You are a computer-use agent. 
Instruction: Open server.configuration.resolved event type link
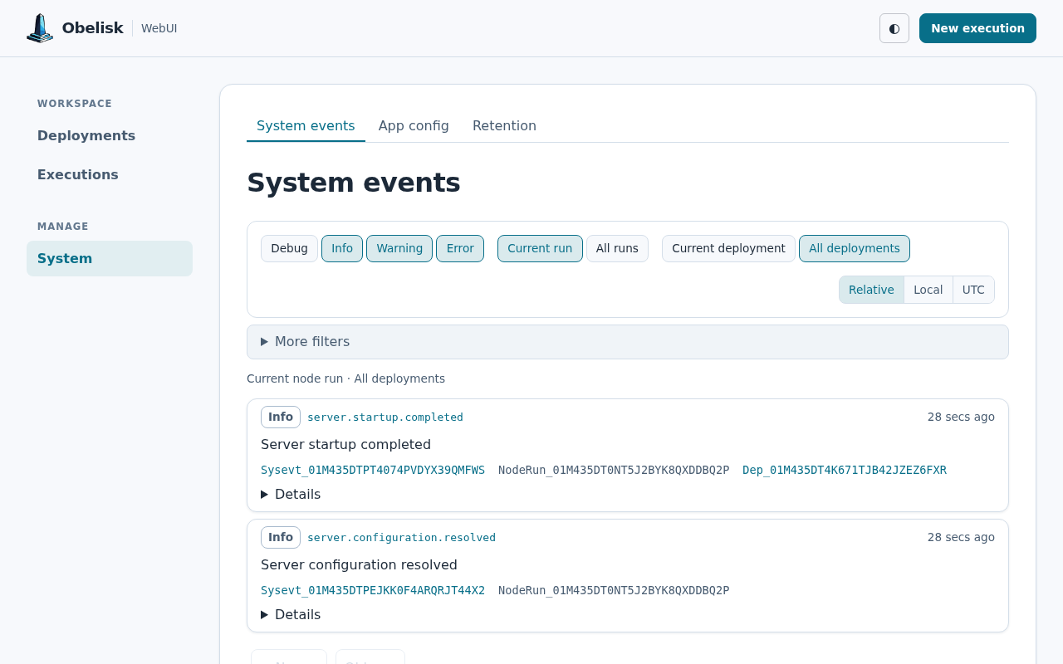(x=401, y=538)
